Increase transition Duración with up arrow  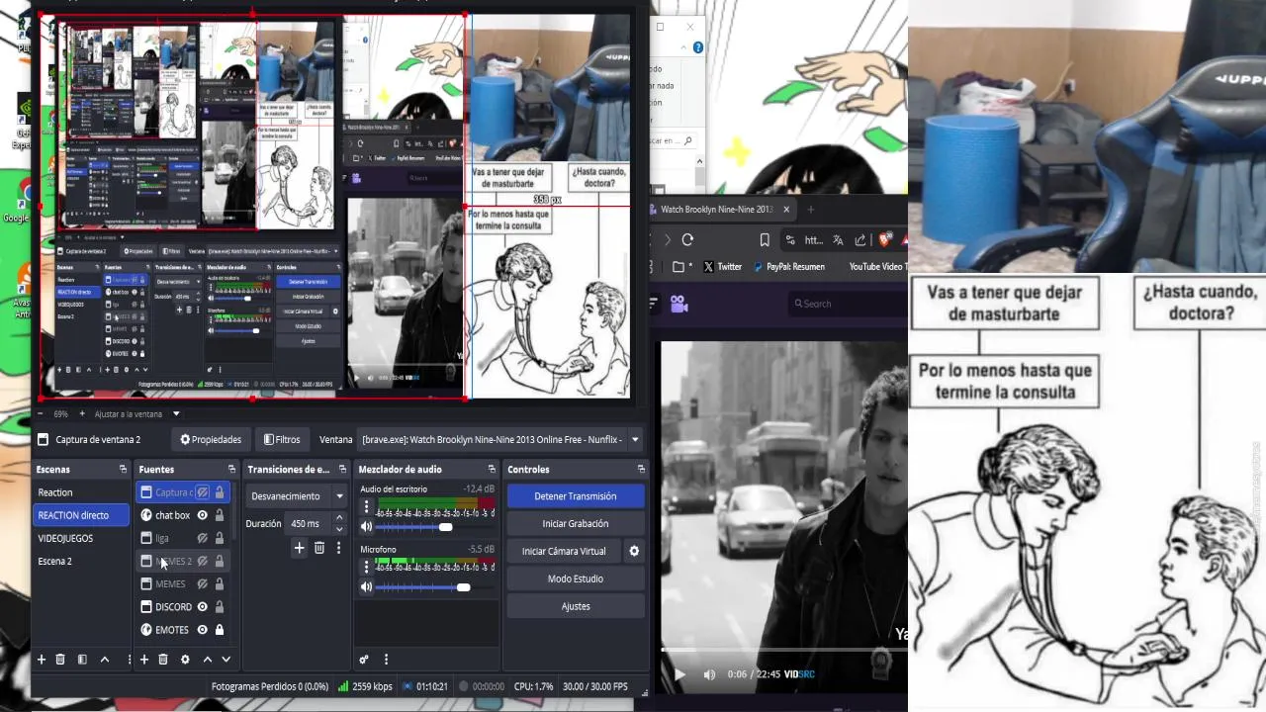point(339,517)
